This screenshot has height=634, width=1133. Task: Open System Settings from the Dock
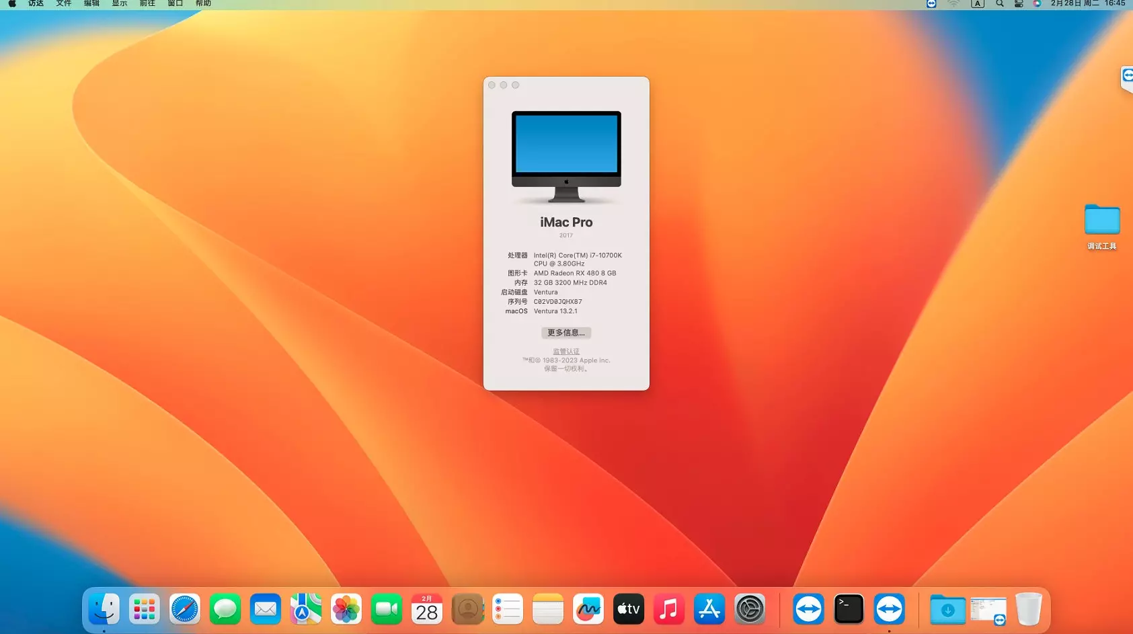click(x=750, y=608)
